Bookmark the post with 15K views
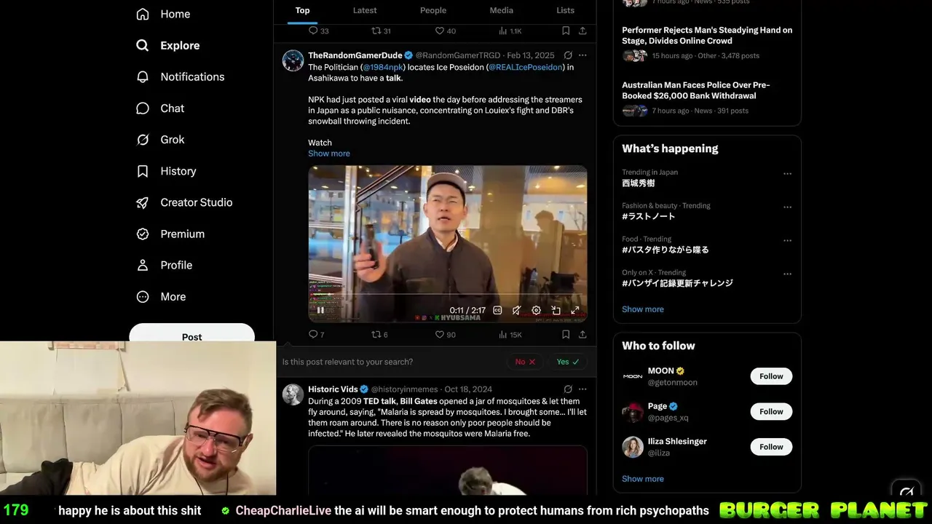 [566, 335]
